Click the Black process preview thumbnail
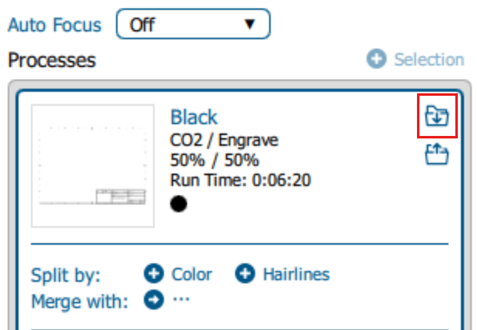The width and height of the screenshot is (477, 330). pyautogui.click(x=92, y=166)
